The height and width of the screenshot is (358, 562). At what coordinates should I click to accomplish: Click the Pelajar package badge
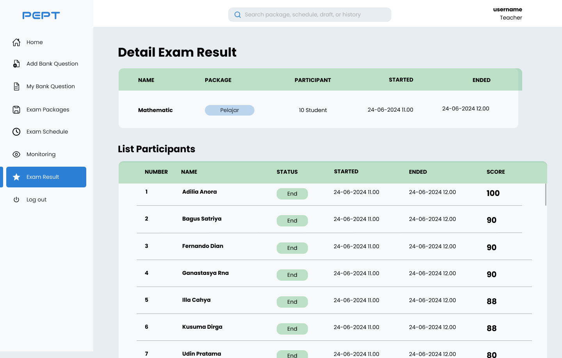(229, 110)
